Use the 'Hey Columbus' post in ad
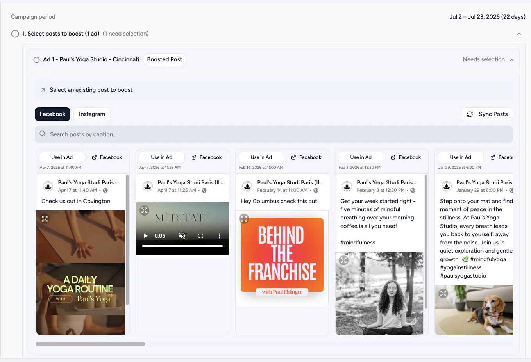The image size is (531, 362). (261, 157)
